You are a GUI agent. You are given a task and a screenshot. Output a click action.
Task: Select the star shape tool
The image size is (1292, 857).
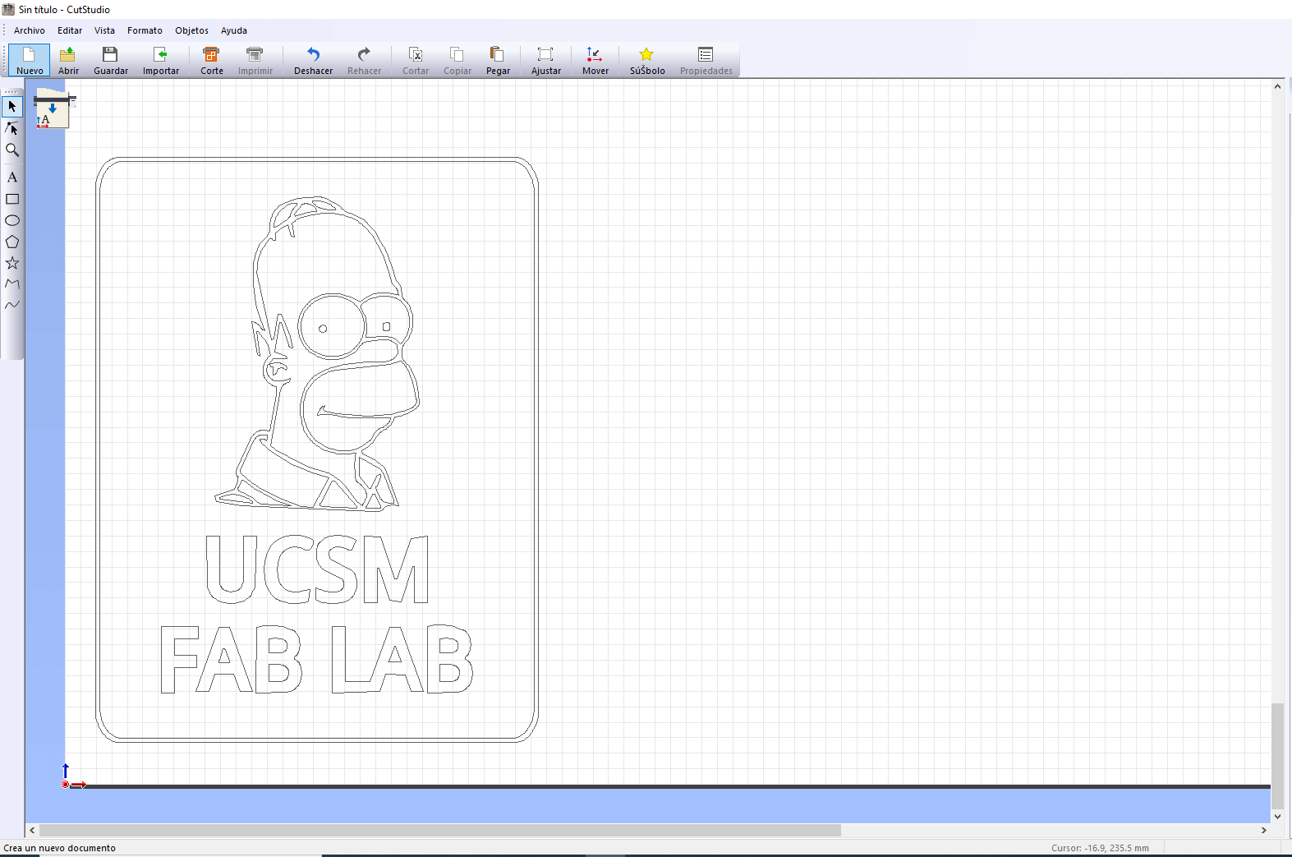click(12, 263)
